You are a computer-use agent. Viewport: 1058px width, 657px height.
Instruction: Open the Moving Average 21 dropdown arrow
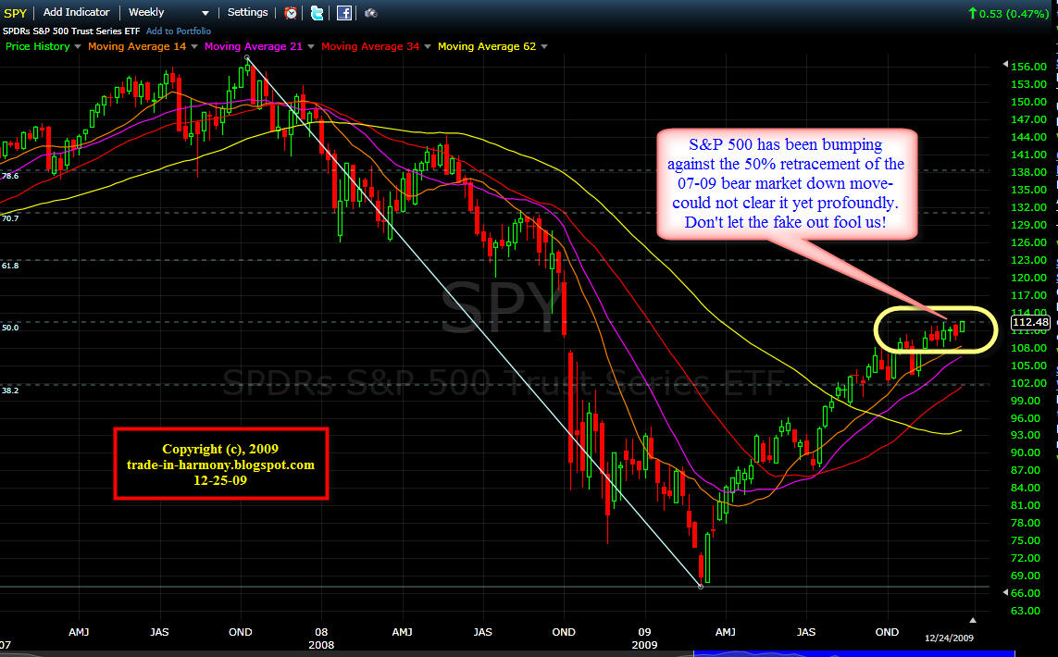311,46
